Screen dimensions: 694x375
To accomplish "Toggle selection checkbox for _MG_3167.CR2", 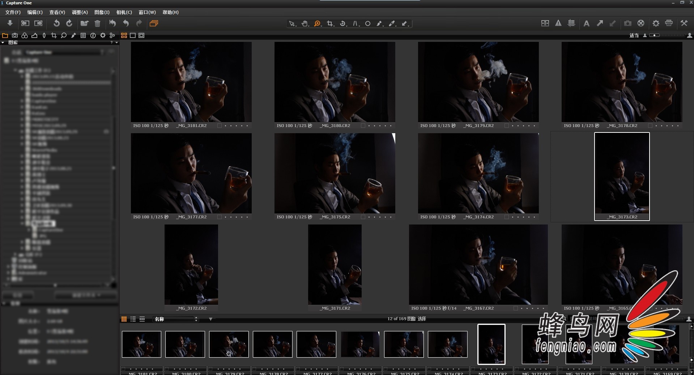I will click(x=515, y=308).
